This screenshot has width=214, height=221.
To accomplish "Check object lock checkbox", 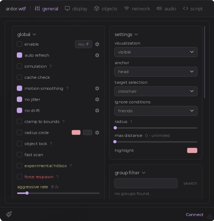I will (x=20, y=144).
